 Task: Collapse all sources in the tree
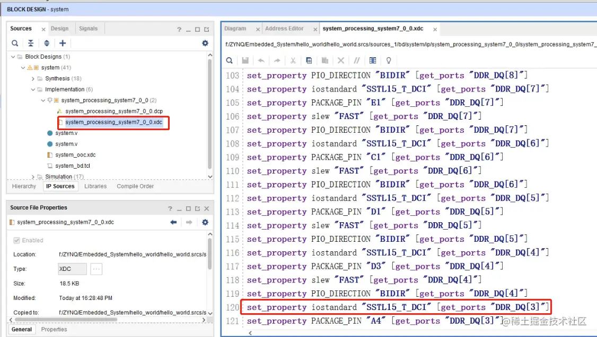click(x=31, y=43)
